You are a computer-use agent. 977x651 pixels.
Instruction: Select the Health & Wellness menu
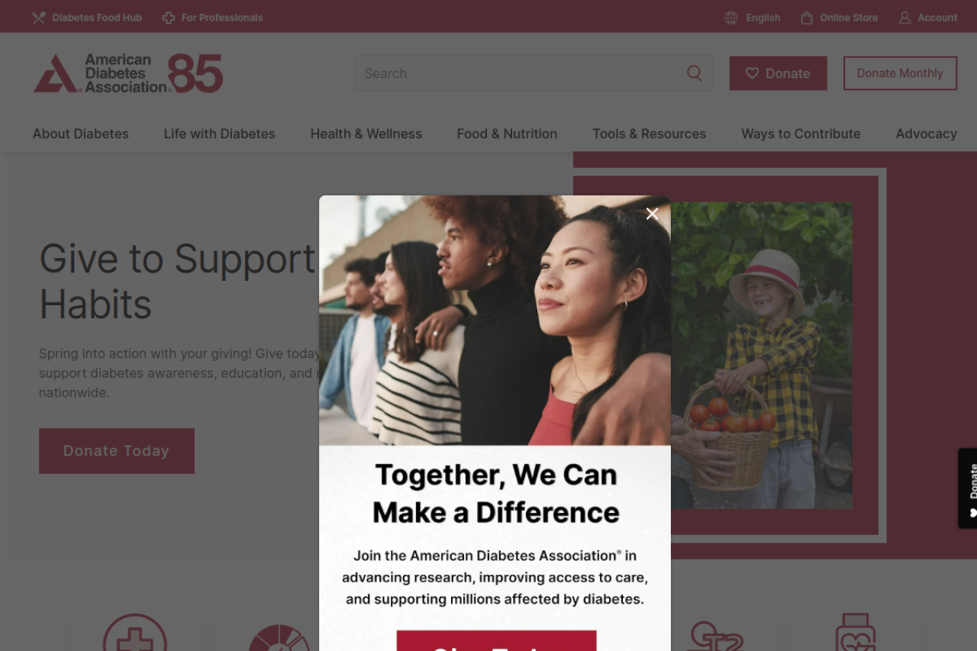(366, 134)
